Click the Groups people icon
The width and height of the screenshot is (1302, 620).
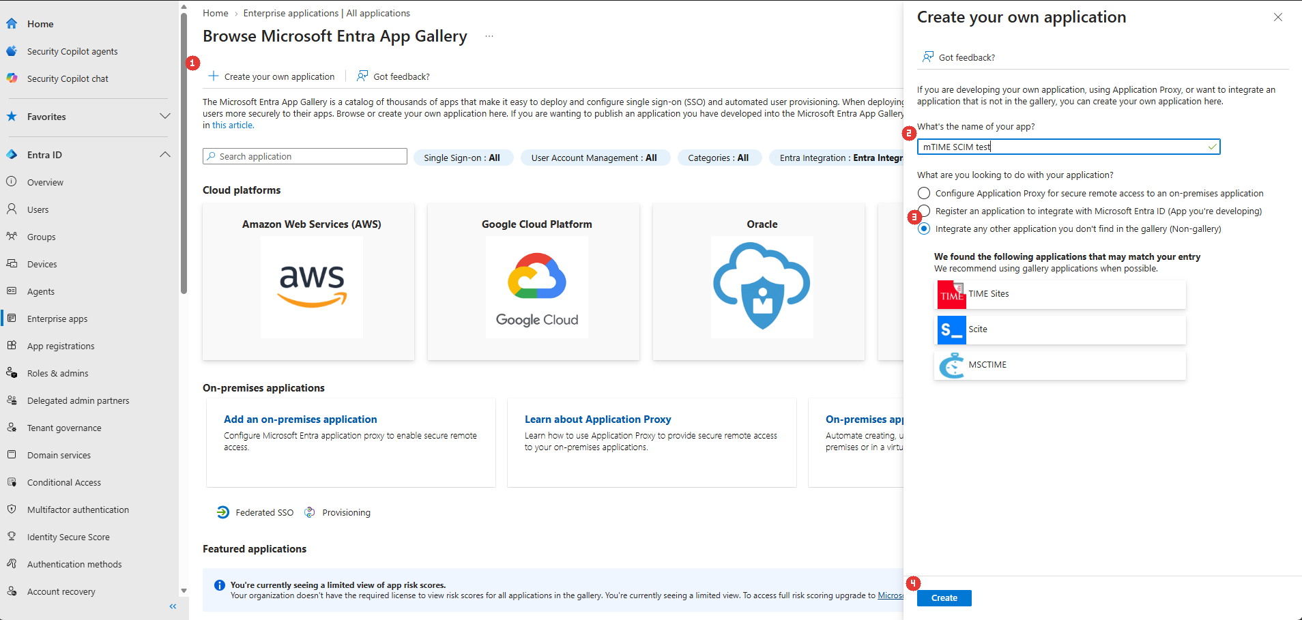click(12, 237)
